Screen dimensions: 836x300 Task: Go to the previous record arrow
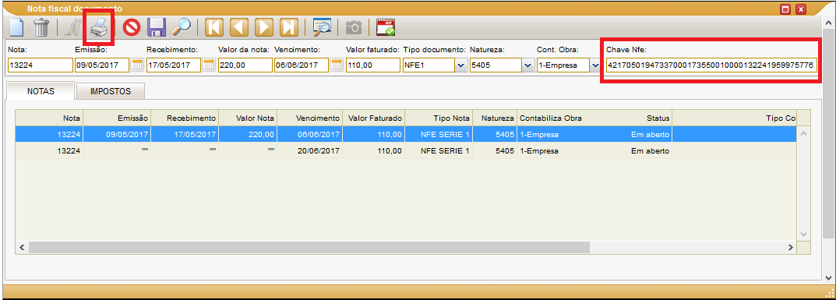coord(239,27)
